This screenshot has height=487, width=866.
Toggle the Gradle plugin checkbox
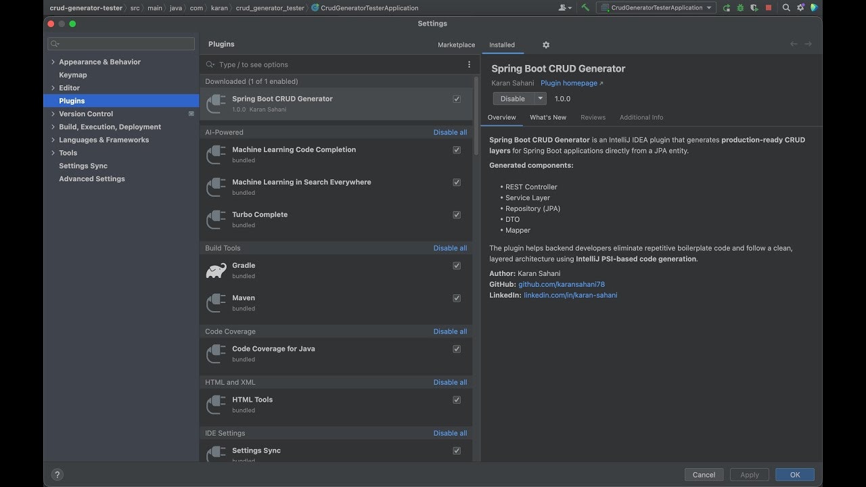(457, 266)
